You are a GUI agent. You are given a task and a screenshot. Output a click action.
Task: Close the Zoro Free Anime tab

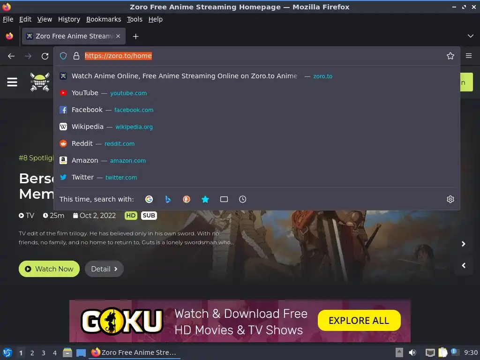point(118,36)
